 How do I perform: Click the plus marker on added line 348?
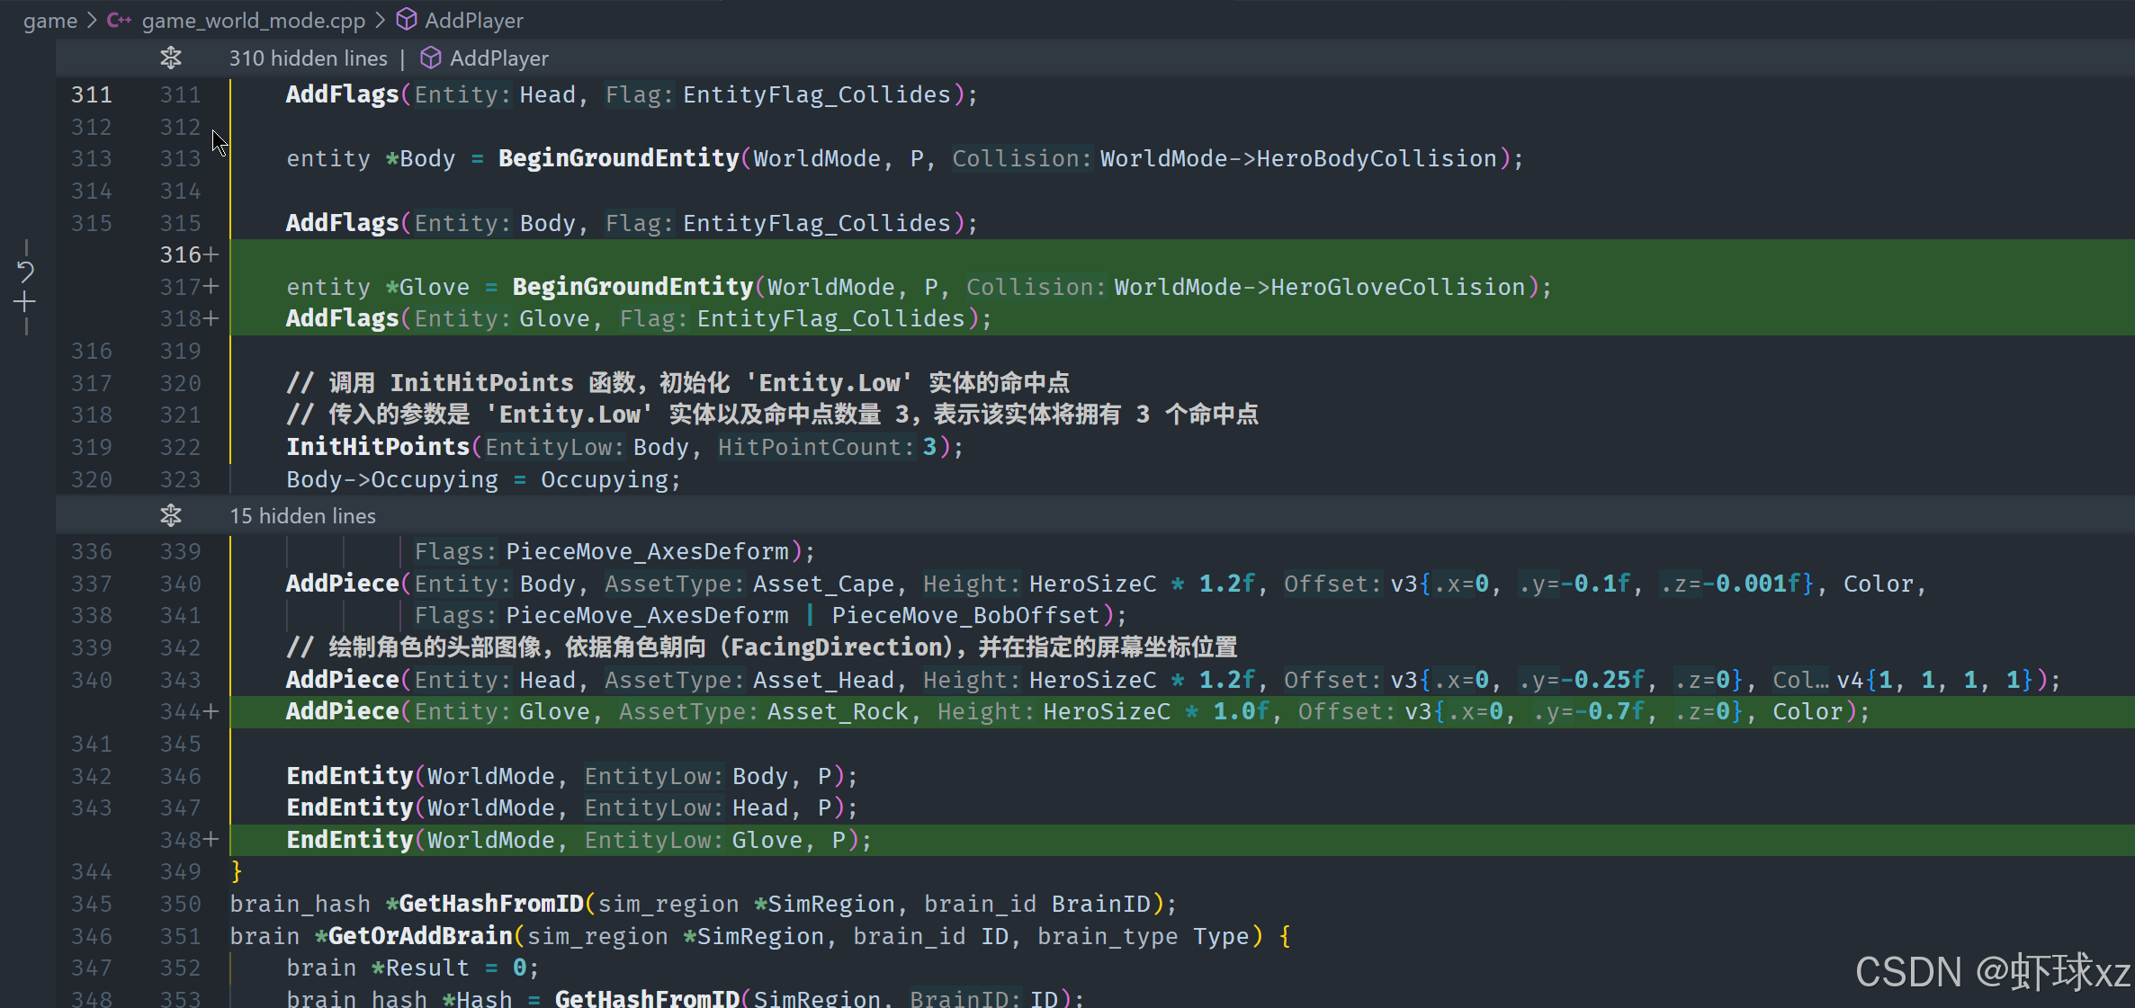pos(211,840)
